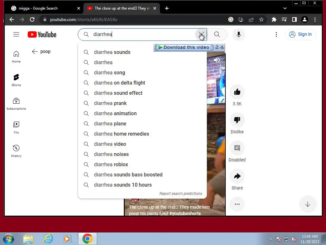Close the Download this video bar
326x245 pixels.
[222, 47]
